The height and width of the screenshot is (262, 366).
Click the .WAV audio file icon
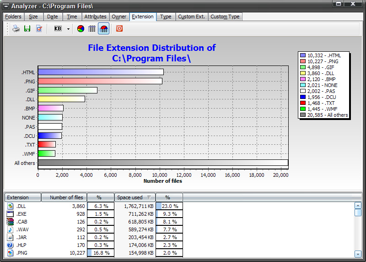(x=11, y=229)
